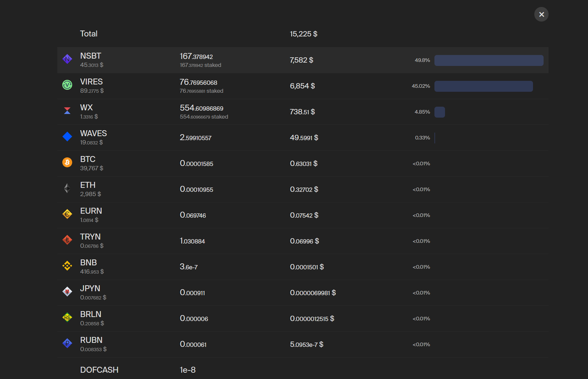This screenshot has width=588, height=379.
Task: Click the VIRES staked amount text
Action: 202,91
